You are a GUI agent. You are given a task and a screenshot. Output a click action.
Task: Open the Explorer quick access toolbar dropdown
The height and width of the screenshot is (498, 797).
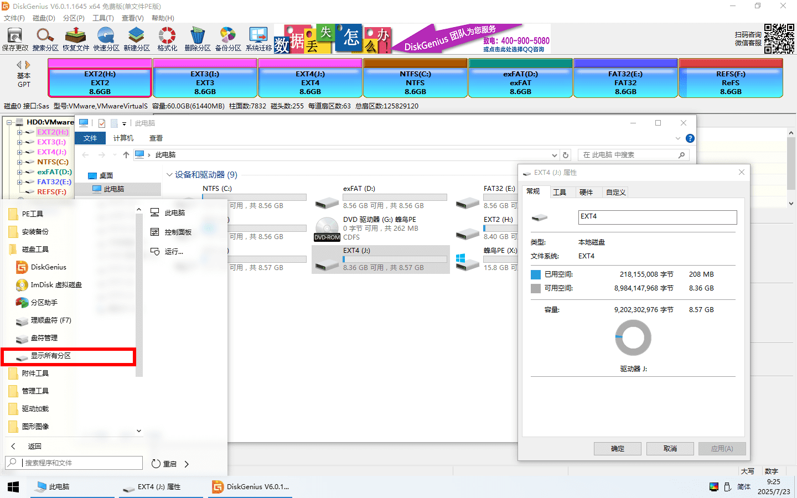click(124, 123)
